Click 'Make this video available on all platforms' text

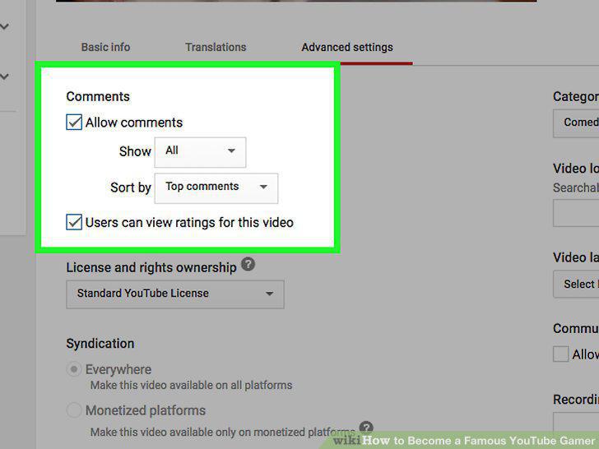click(x=191, y=385)
